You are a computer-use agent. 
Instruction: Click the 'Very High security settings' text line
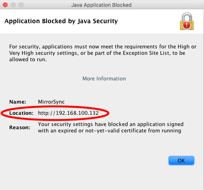click(97, 53)
